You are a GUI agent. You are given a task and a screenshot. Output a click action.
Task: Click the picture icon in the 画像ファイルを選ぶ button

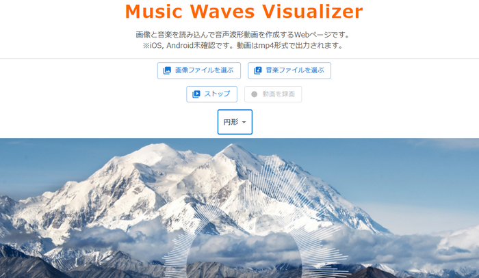click(x=167, y=70)
